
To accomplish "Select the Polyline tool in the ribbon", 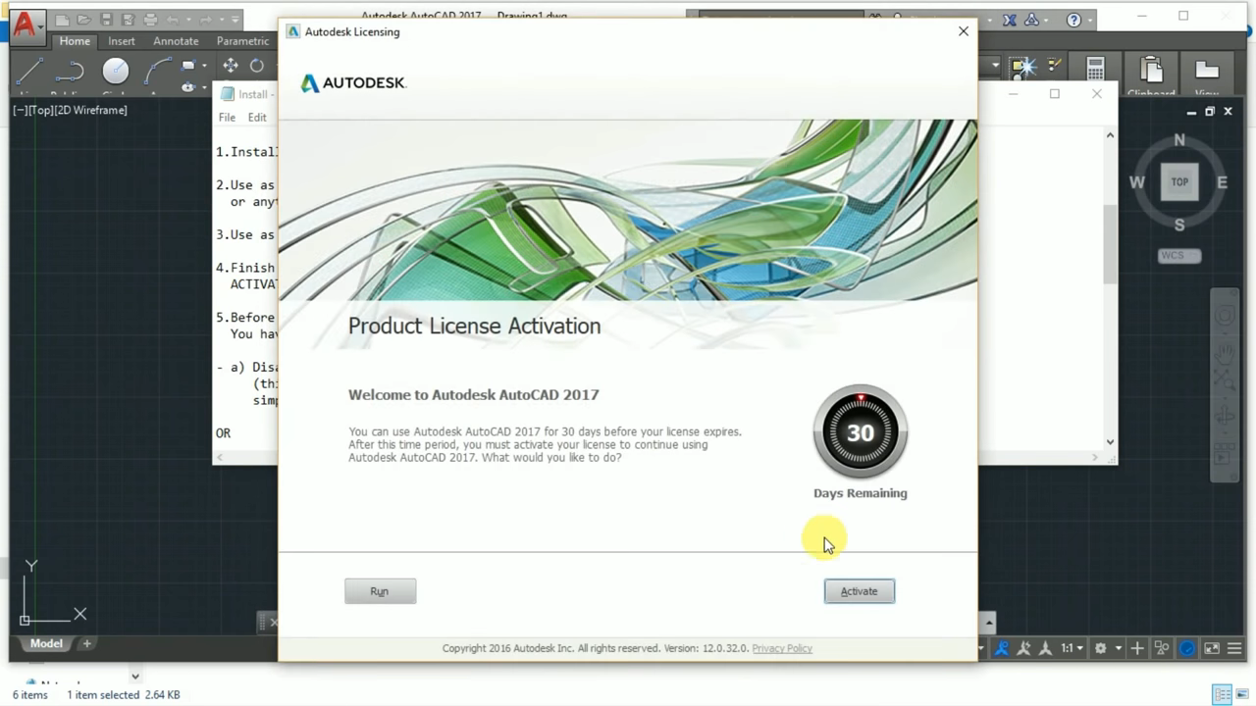I will pyautogui.click(x=69, y=70).
